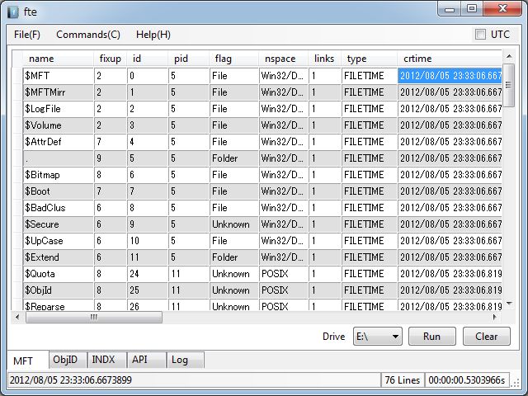528x396 pixels.
Task: Select the $MFTMirr name cell
Action: [59, 92]
